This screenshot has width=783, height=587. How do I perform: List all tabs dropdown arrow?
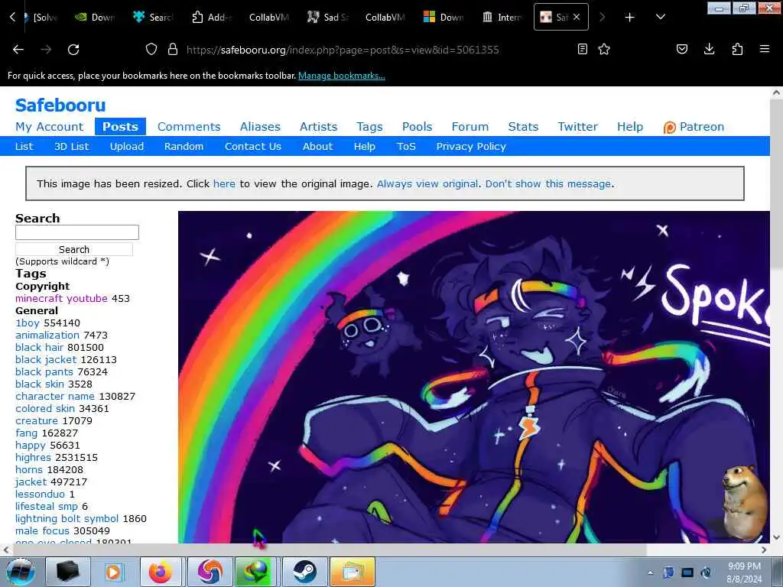[x=660, y=17]
